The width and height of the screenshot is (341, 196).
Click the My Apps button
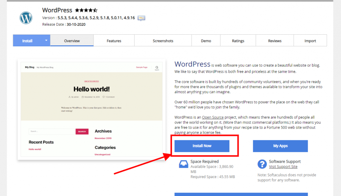(x=280, y=146)
